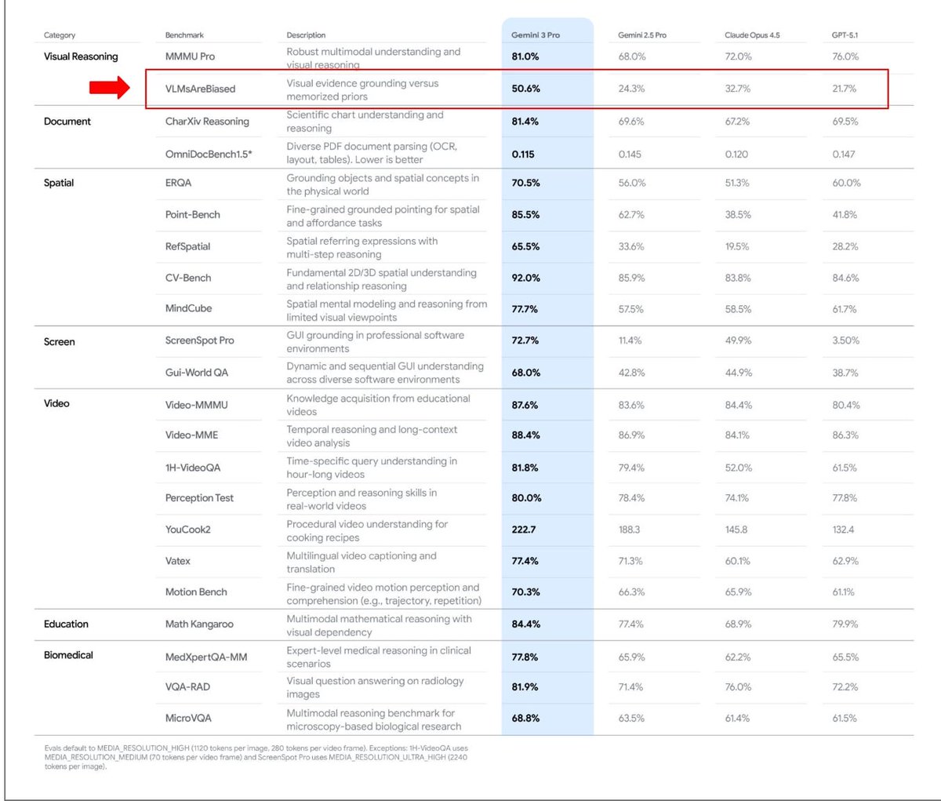The image size is (941, 801).
Task: Select the Perception Test benchmark name
Action: click(199, 498)
